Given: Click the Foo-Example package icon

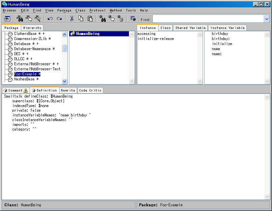Looking at the screenshot, I should (10, 74).
